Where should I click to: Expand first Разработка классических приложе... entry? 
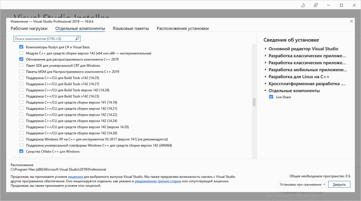pyautogui.click(x=265, y=56)
